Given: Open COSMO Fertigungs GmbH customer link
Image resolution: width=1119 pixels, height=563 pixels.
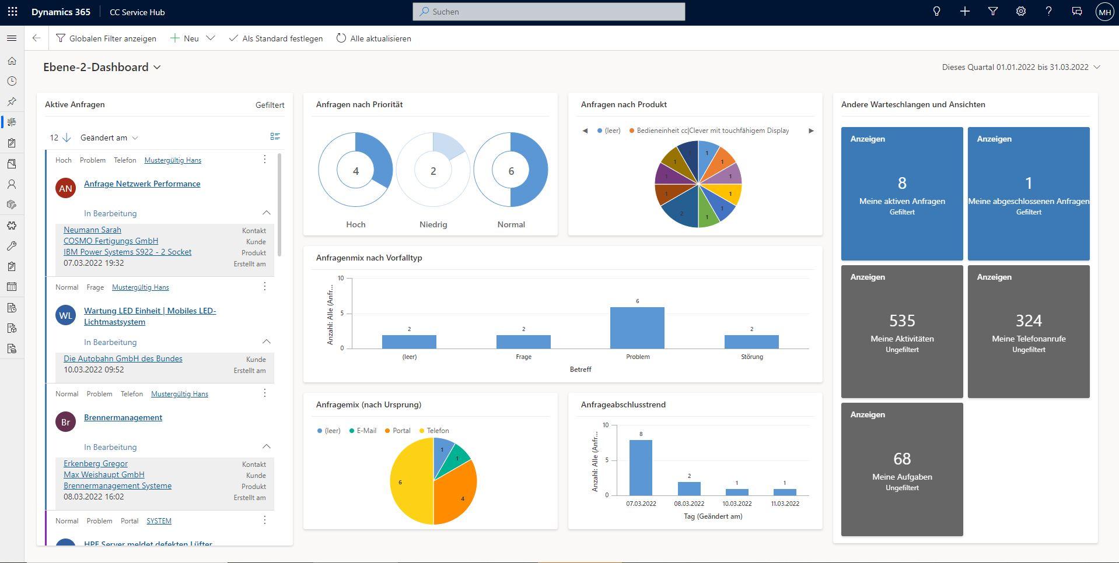Looking at the screenshot, I should [x=111, y=241].
